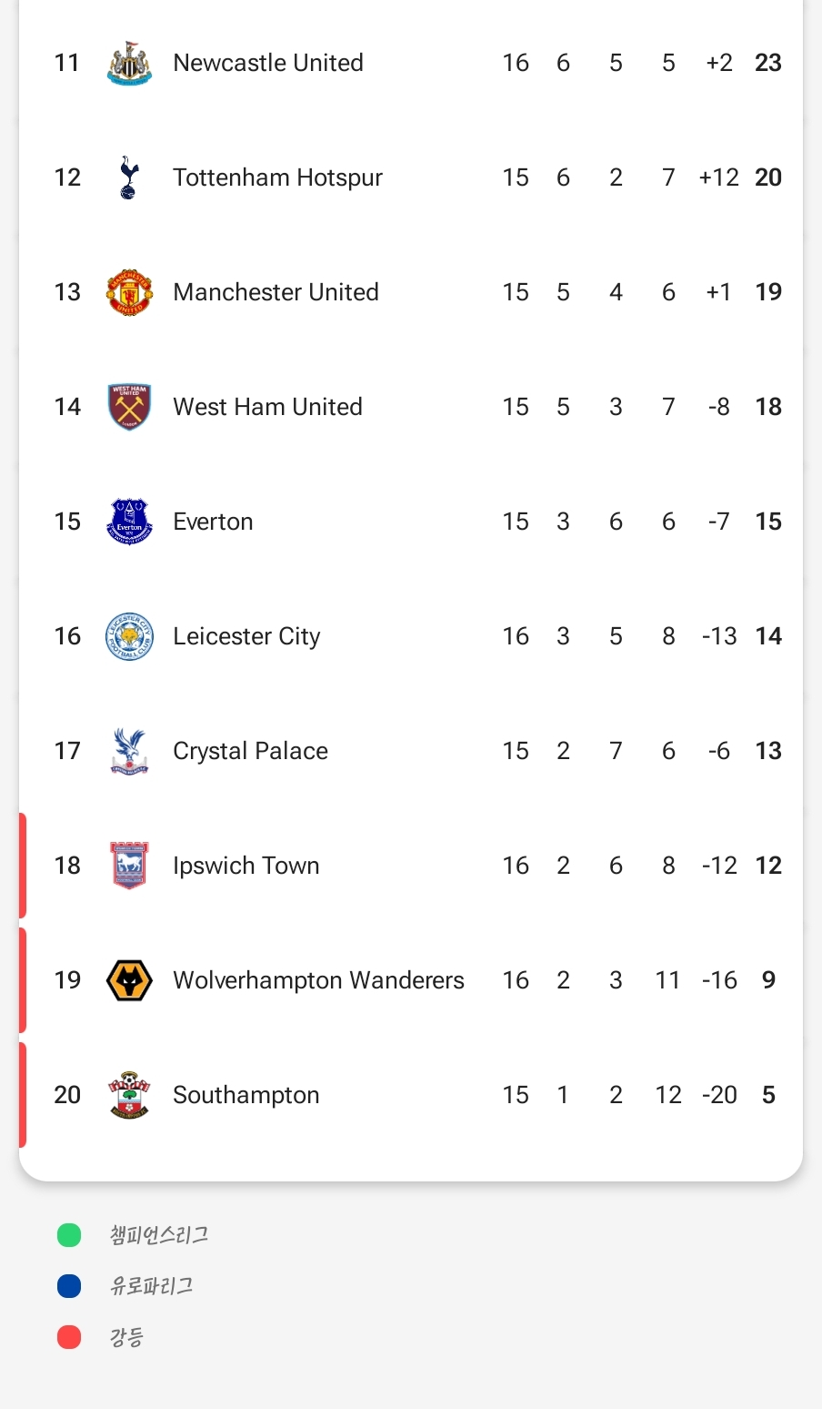
Task: Click the red relegation legend dot
Action: (x=69, y=1337)
